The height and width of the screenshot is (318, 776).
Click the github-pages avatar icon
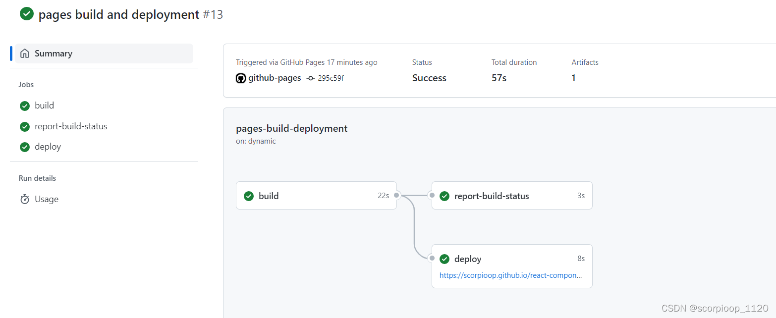pos(241,78)
